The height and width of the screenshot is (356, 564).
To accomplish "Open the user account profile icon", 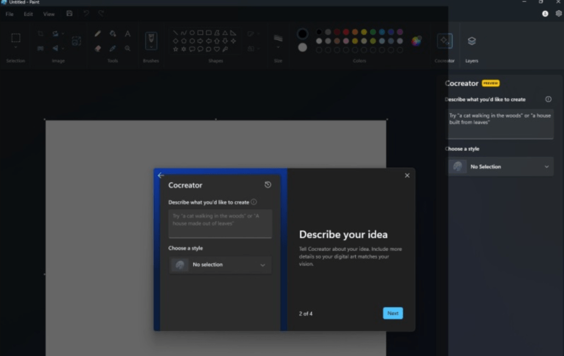I will (545, 14).
